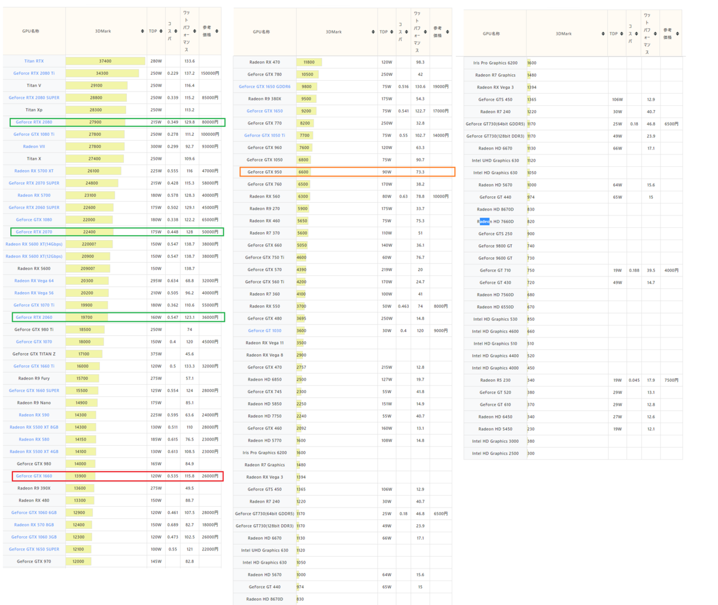The image size is (718, 605).
Task: Click the Radeon RX 5700 XT link
Action: click(x=34, y=171)
